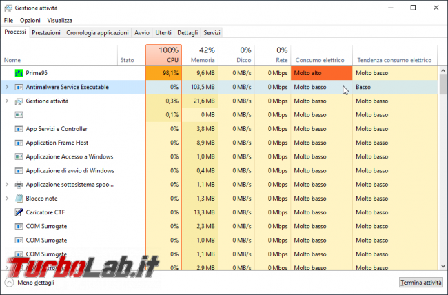Open the Visualizza menu
Viewport: 448px width, 295px height.
tap(59, 20)
